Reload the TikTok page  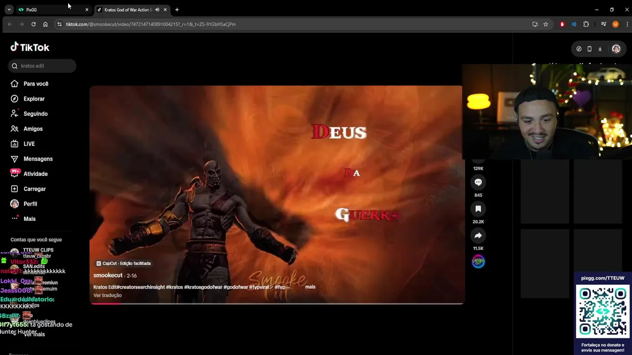click(x=33, y=24)
